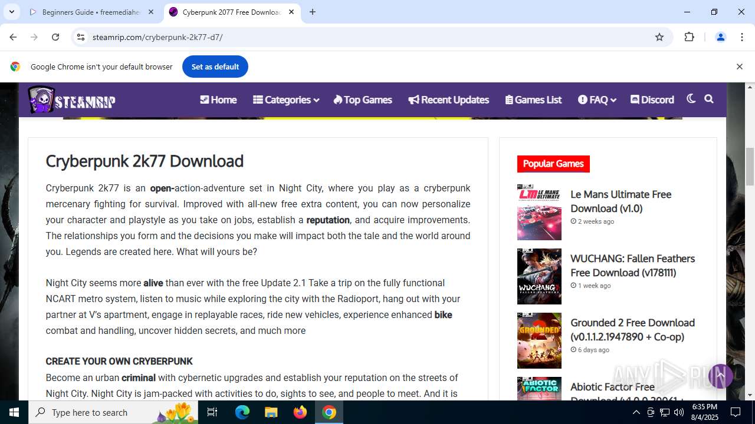Close the Beginners Guide tab
This screenshot has width=755, height=424.
pyautogui.click(x=151, y=12)
